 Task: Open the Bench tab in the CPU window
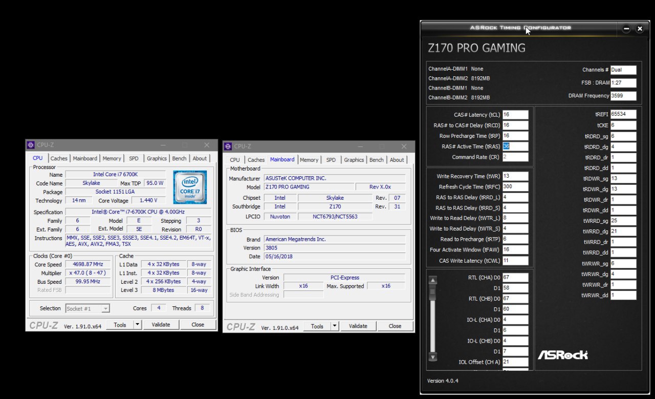179,158
